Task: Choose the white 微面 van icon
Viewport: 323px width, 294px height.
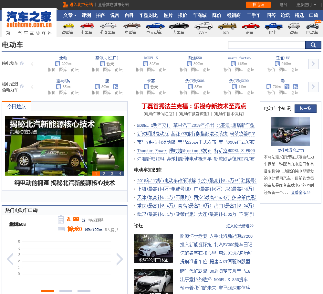Action: tap(294, 26)
